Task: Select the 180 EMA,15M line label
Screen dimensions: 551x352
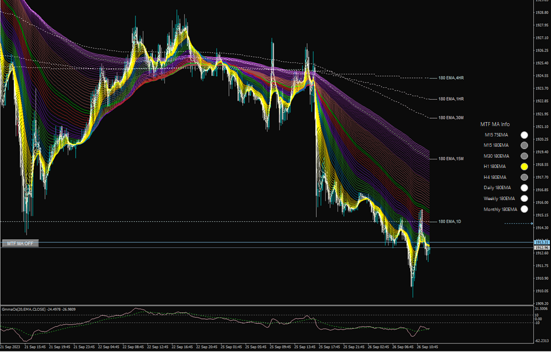Action: (x=451, y=159)
